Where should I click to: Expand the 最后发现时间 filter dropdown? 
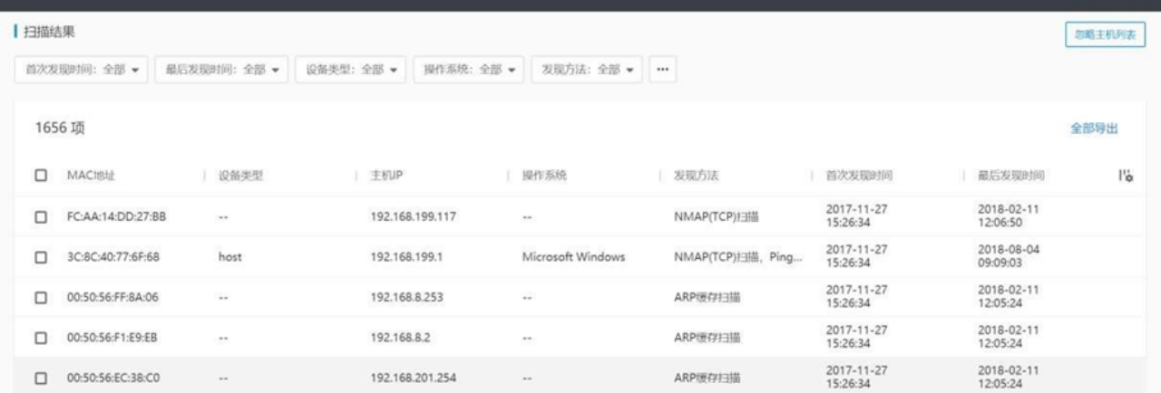(221, 69)
